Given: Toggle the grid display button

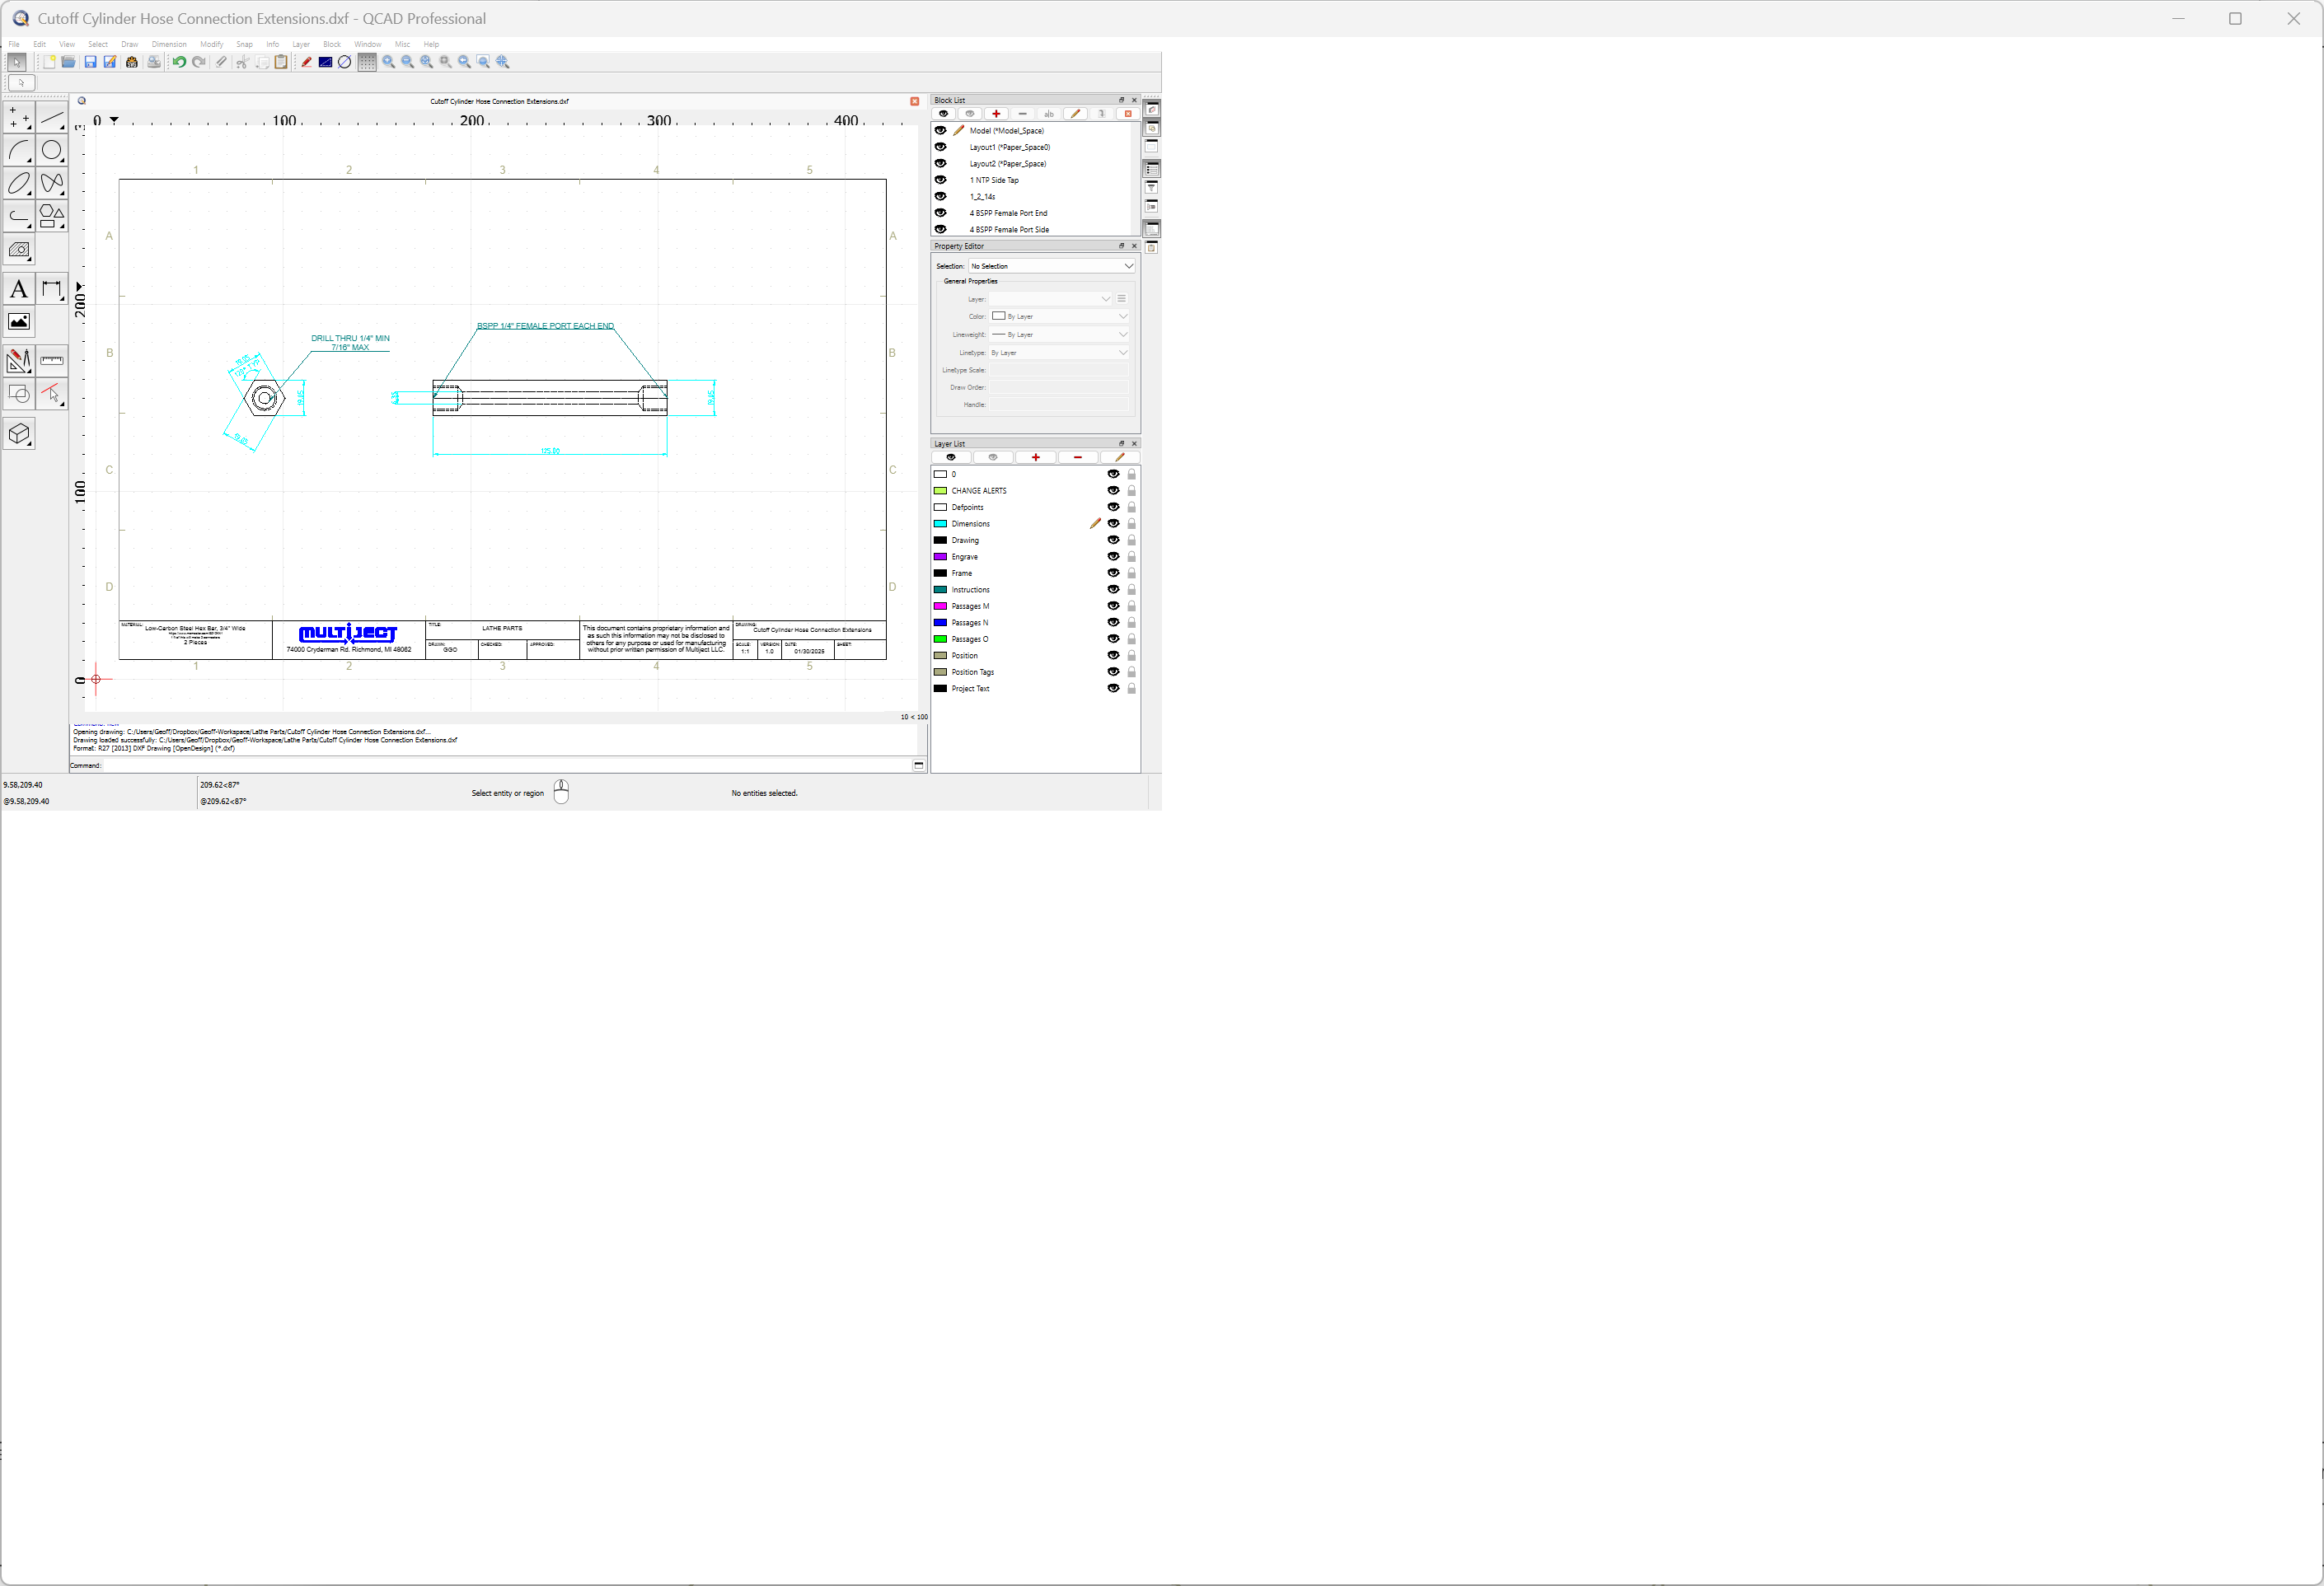Looking at the screenshot, I should [x=367, y=62].
